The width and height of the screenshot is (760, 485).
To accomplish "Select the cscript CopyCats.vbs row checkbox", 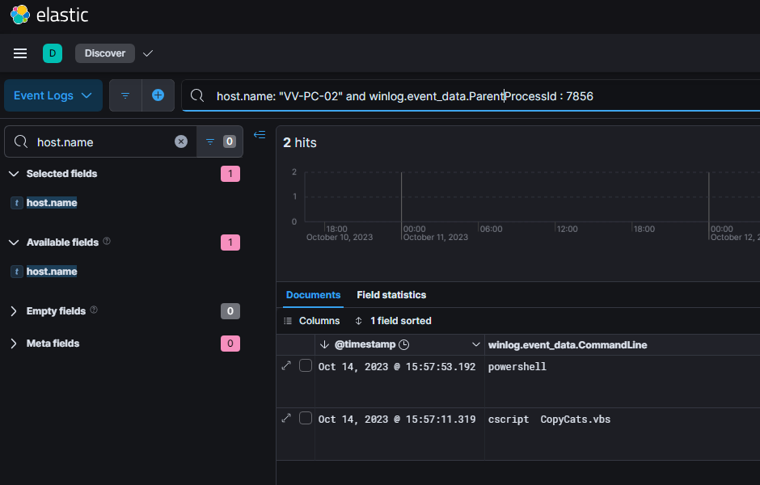I will 306,419.
